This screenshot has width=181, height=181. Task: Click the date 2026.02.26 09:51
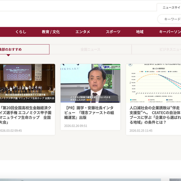pos(75,126)
